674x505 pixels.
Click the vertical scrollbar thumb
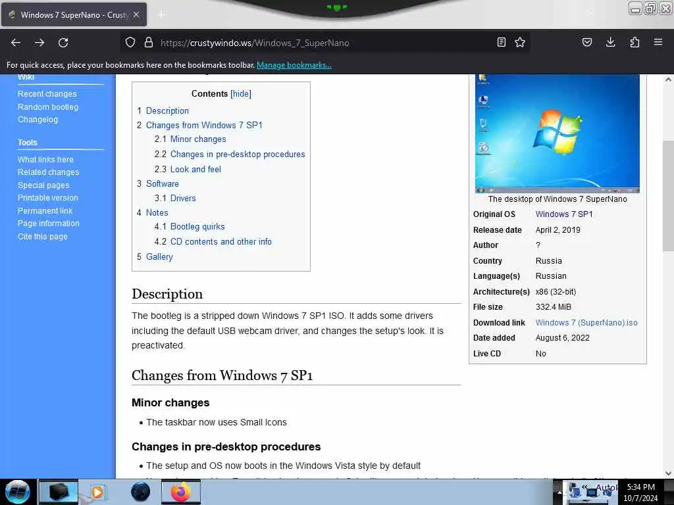[668, 195]
